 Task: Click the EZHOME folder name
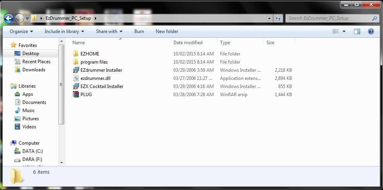point(89,54)
